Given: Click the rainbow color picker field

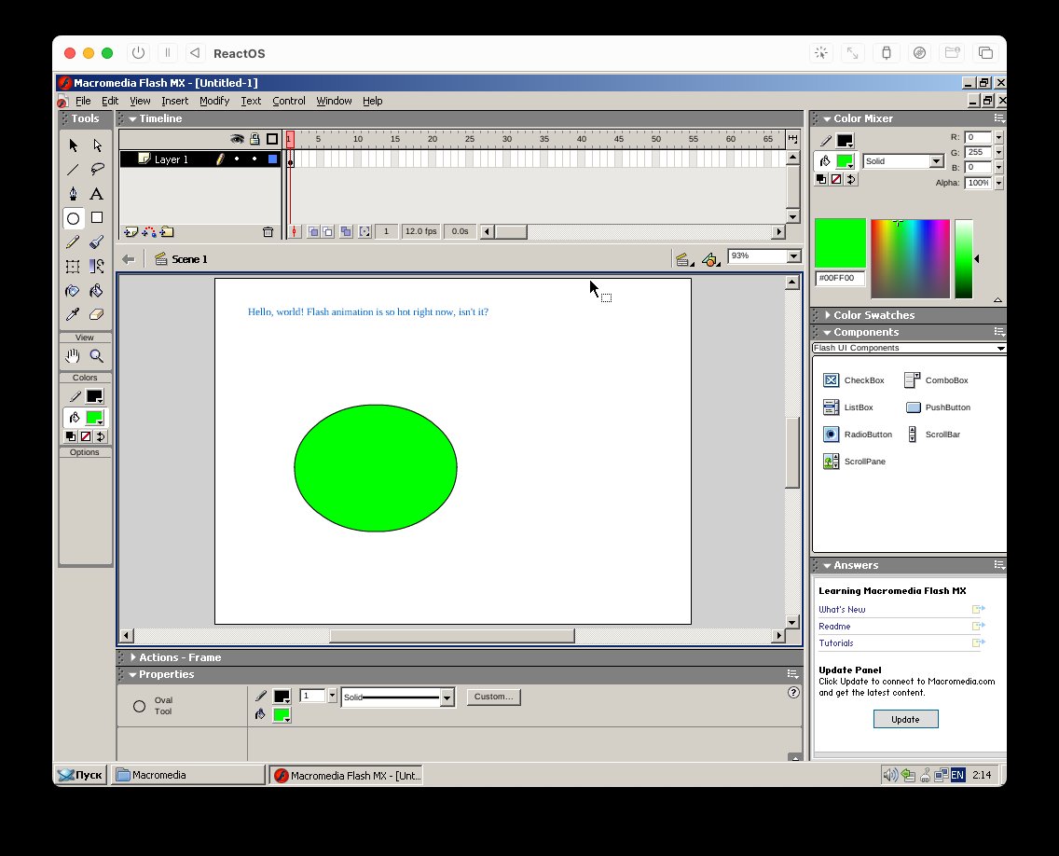Looking at the screenshot, I should coord(910,258).
